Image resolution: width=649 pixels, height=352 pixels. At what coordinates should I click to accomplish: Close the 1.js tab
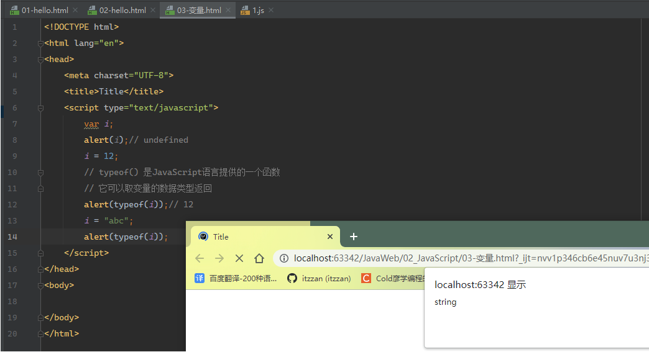pyautogui.click(x=271, y=10)
